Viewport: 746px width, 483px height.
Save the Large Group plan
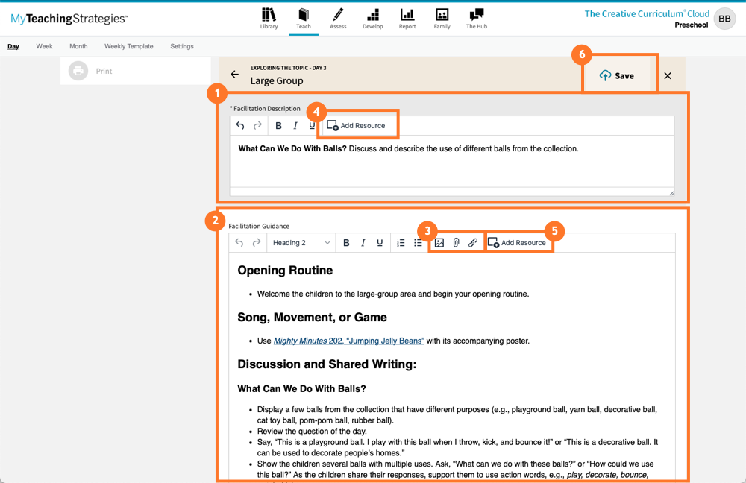[x=620, y=75]
